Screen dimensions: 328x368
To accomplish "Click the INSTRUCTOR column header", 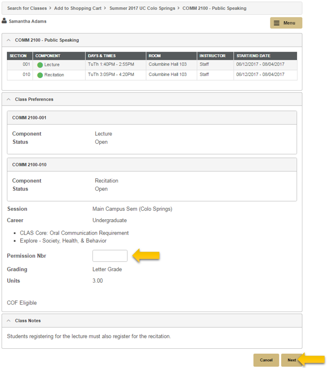I will (215, 56).
